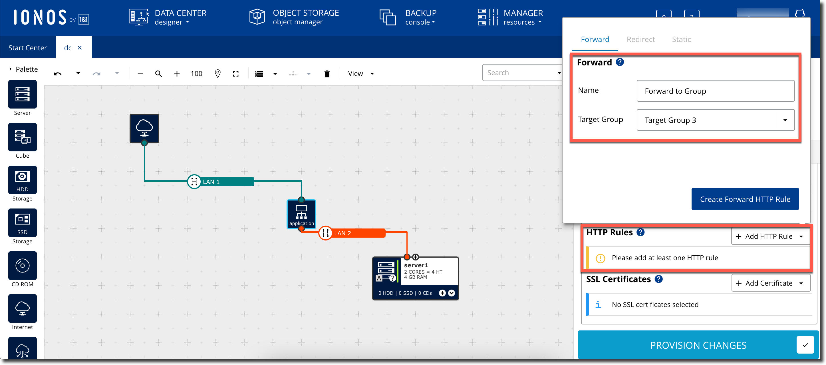Click the Provision Changes button

click(x=698, y=345)
